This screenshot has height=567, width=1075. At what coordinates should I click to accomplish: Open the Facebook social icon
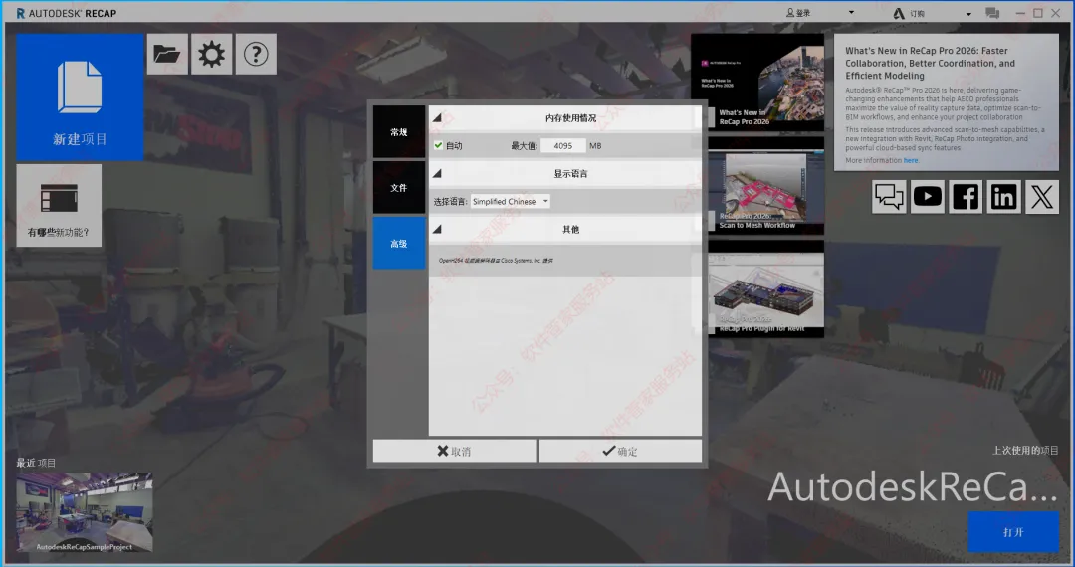(966, 197)
